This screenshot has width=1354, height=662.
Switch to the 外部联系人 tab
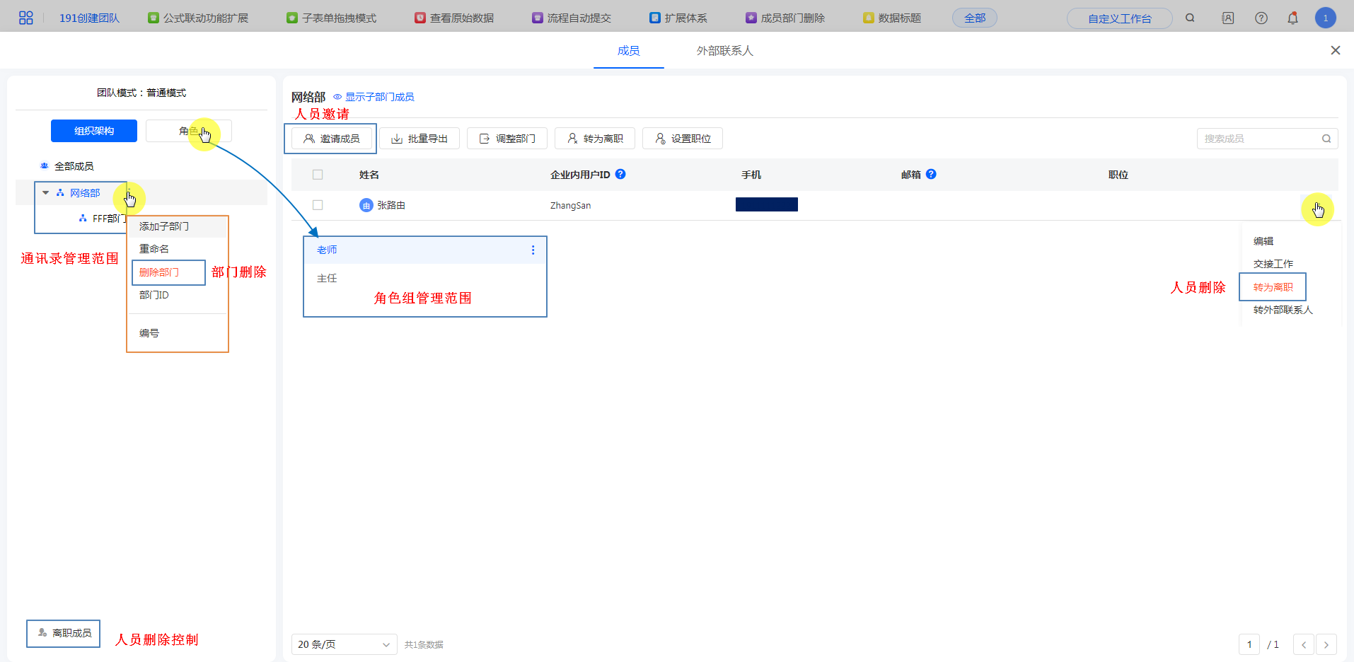coord(724,51)
